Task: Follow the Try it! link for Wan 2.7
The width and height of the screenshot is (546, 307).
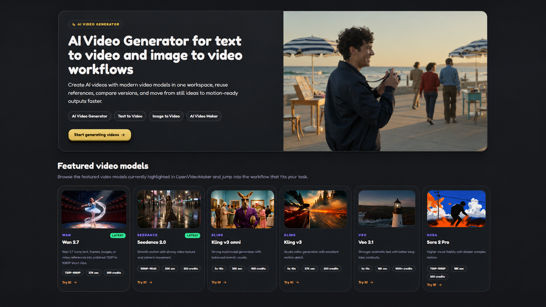Action: click(x=70, y=283)
